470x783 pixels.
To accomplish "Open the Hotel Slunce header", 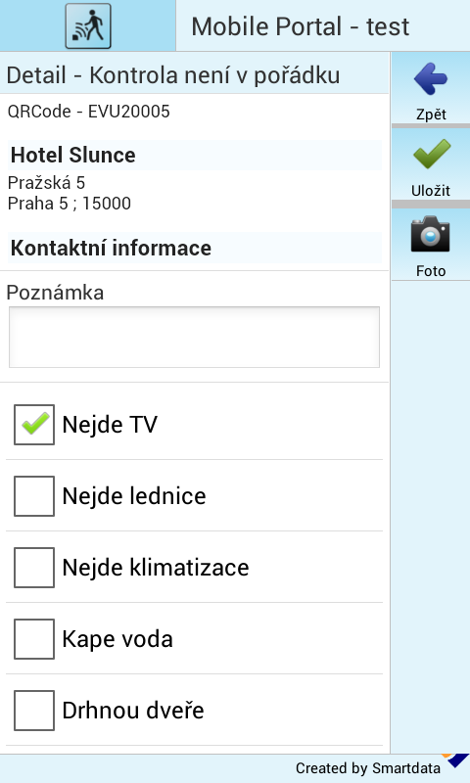I will 195,155.
